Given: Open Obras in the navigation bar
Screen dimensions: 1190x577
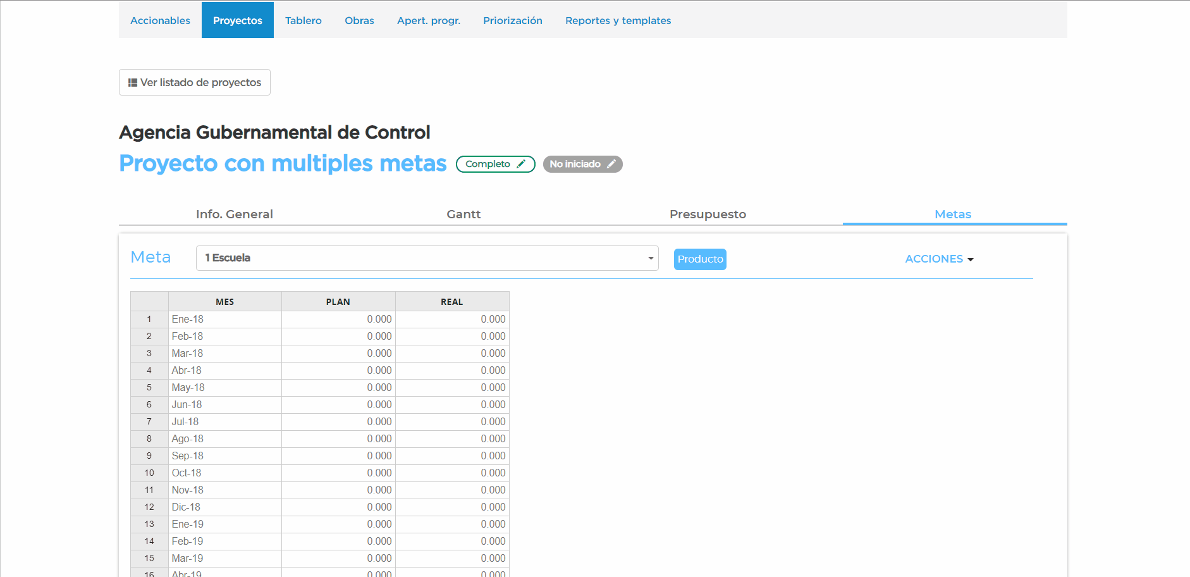Looking at the screenshot, I should [359, 20].
